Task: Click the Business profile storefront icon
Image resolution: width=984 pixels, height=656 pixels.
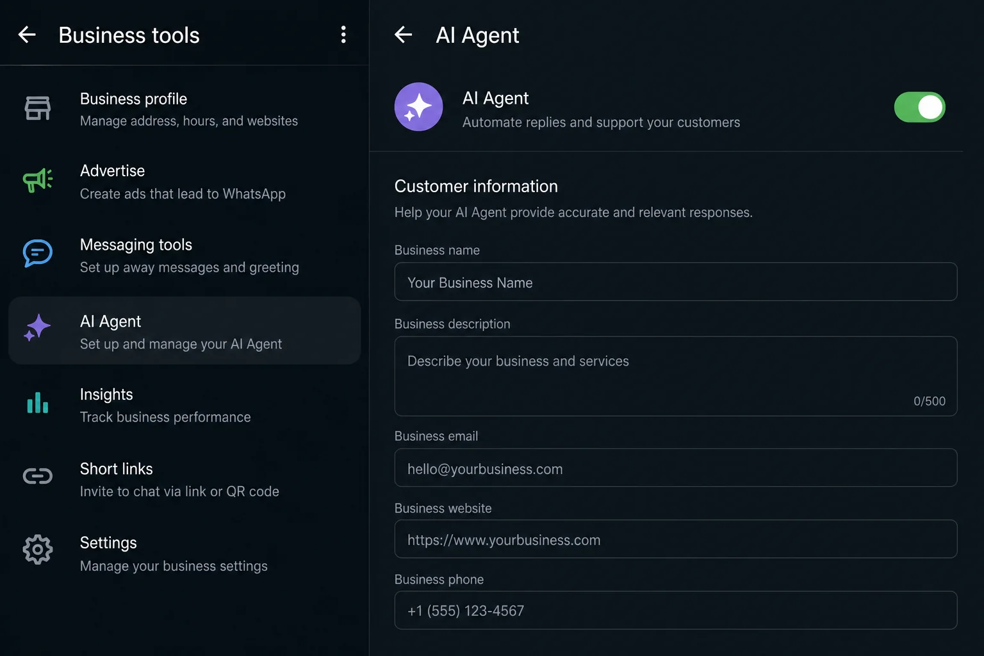Action: coord(38,108)
